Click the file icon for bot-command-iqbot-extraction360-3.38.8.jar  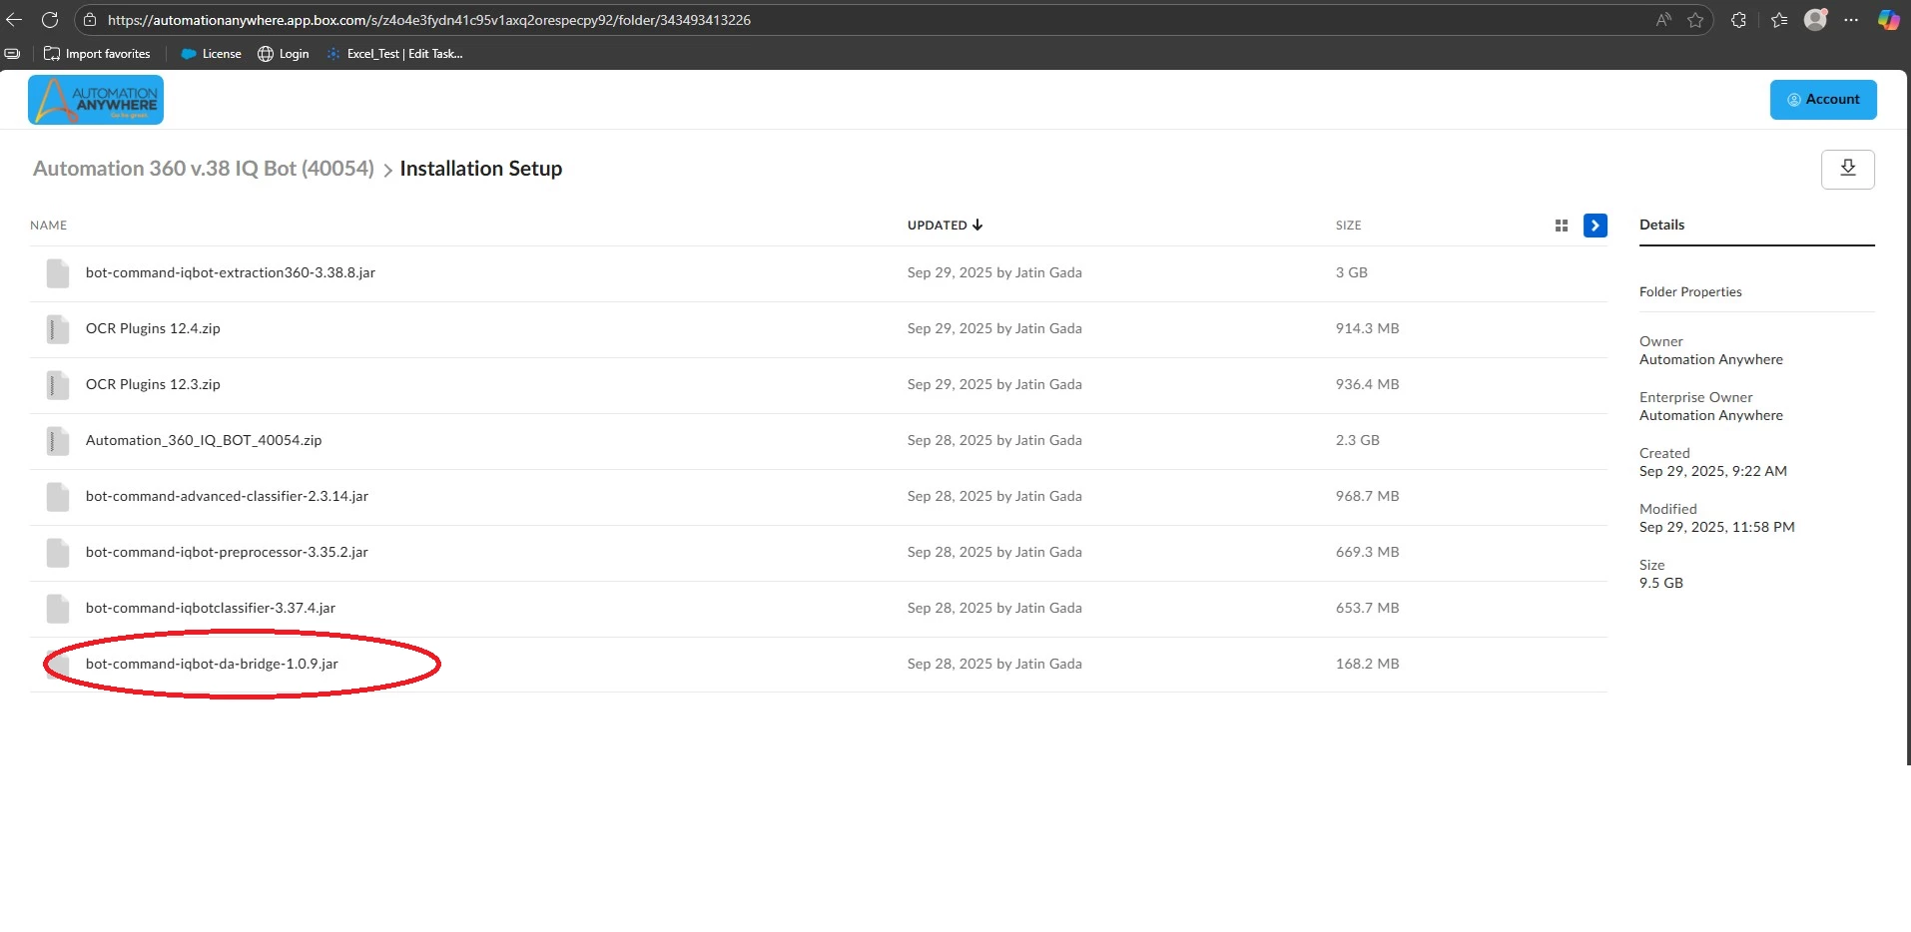pyautogui.click(x=58, y=273)
